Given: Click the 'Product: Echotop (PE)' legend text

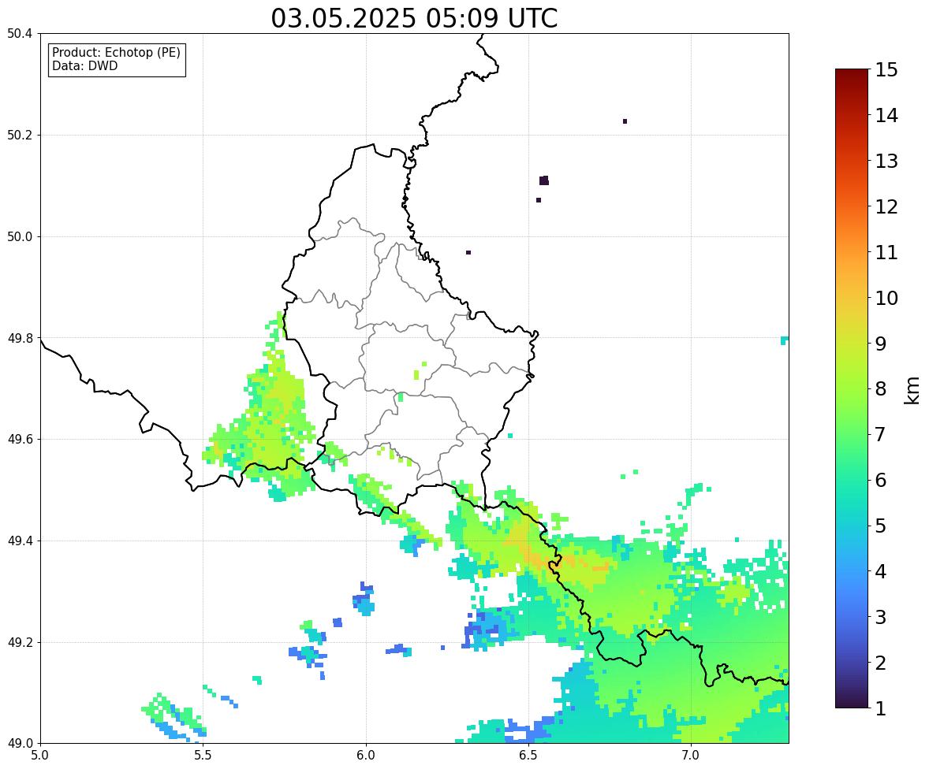Looking at the screenshot, I should click(x=116, y=53).
